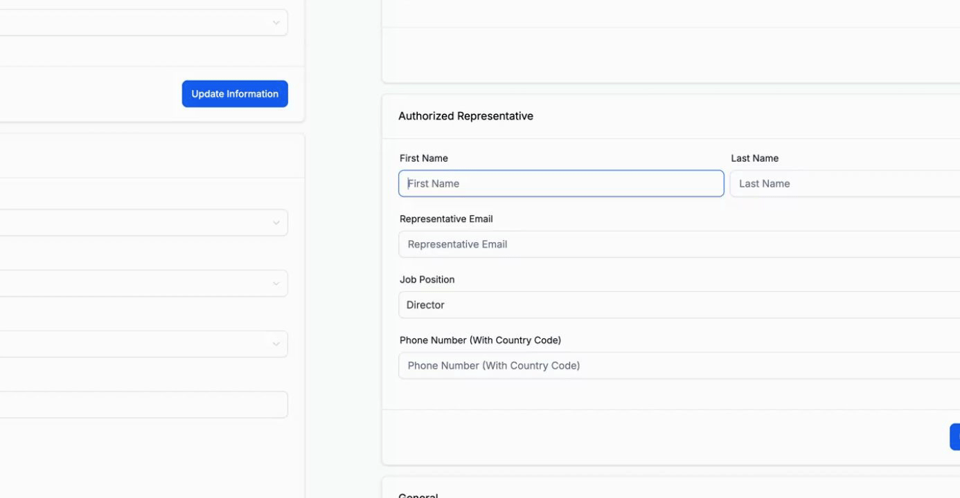Click the Last Name label text

[x=754, y=158]
